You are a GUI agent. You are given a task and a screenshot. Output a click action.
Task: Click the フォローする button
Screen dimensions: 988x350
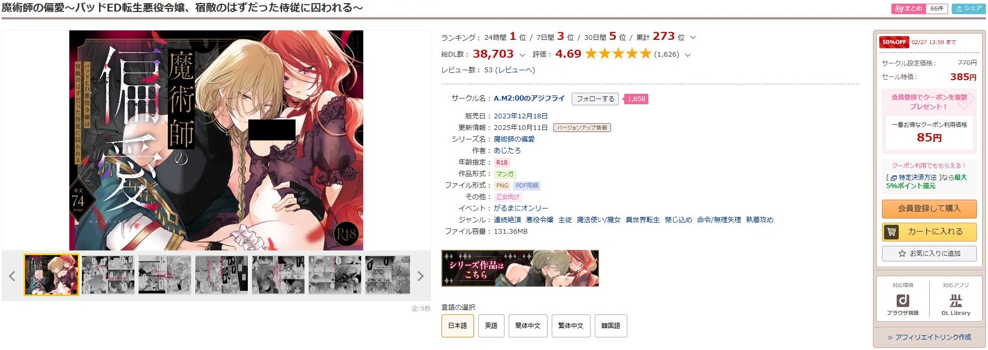(x=595, y=99)
